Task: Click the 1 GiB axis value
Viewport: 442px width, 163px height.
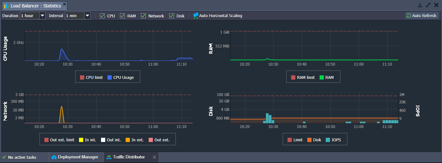Action: pyautogui.click(x=225, y=32)
